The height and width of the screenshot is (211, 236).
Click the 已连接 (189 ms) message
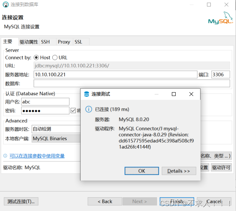(112, 109)
